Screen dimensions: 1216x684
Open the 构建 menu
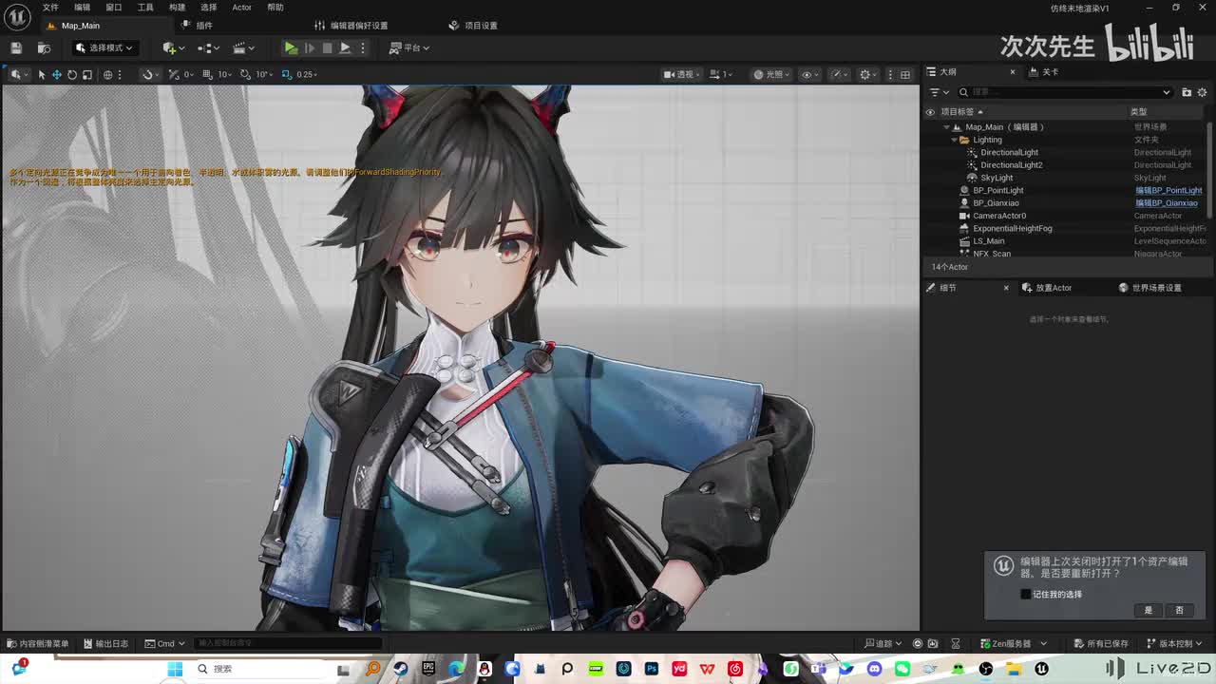[177, 8]
